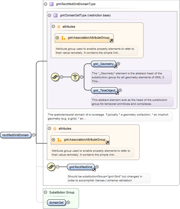Image resolution: width=180 pixels, height=209 pixels.
Task: Expand the second gml:AssociationAttributeGroup
Action: 54,140
